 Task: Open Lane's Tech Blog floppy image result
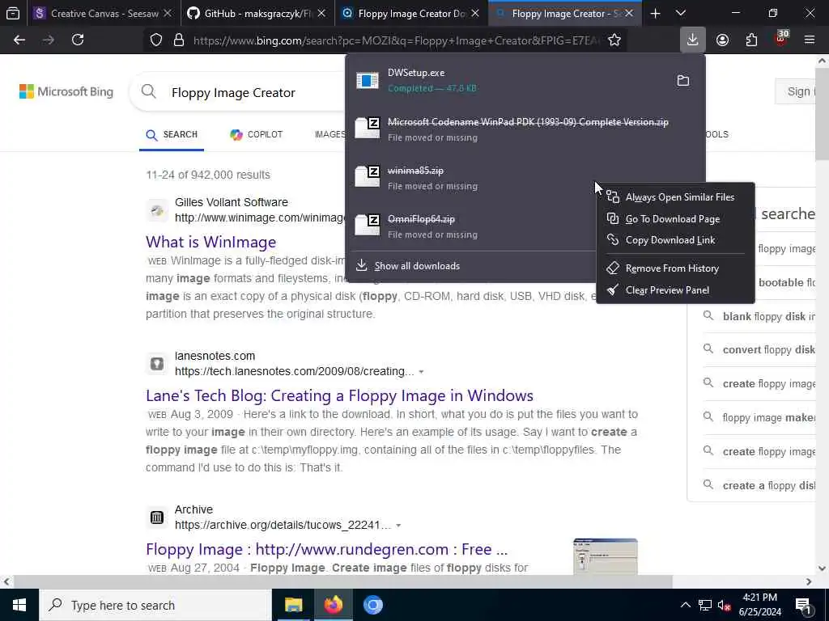click(x=339, y=395)
